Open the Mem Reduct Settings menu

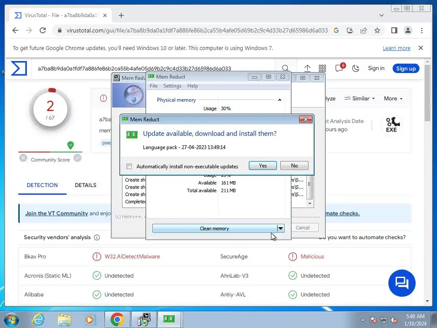pos(172,86)
